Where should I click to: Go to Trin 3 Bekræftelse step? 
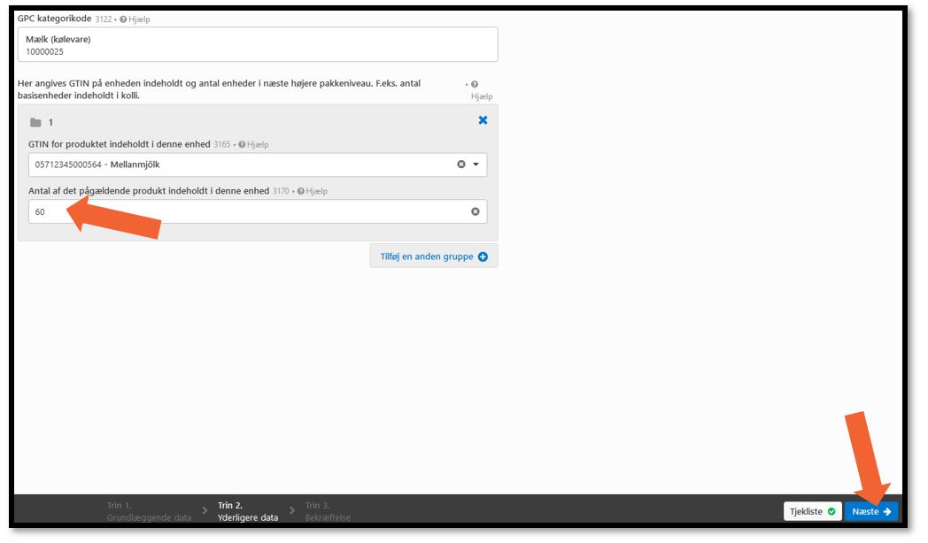tap(328, 511)
